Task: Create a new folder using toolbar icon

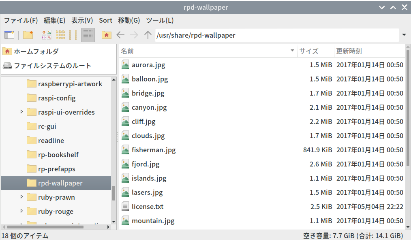Action: click(x=28, y=35)
